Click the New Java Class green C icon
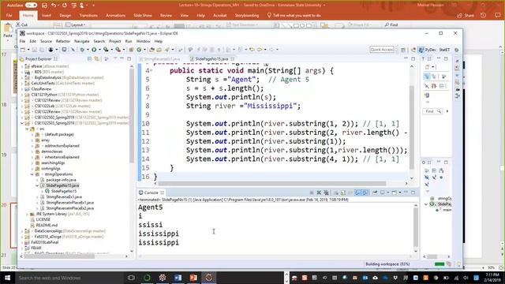 coord(139,50)
